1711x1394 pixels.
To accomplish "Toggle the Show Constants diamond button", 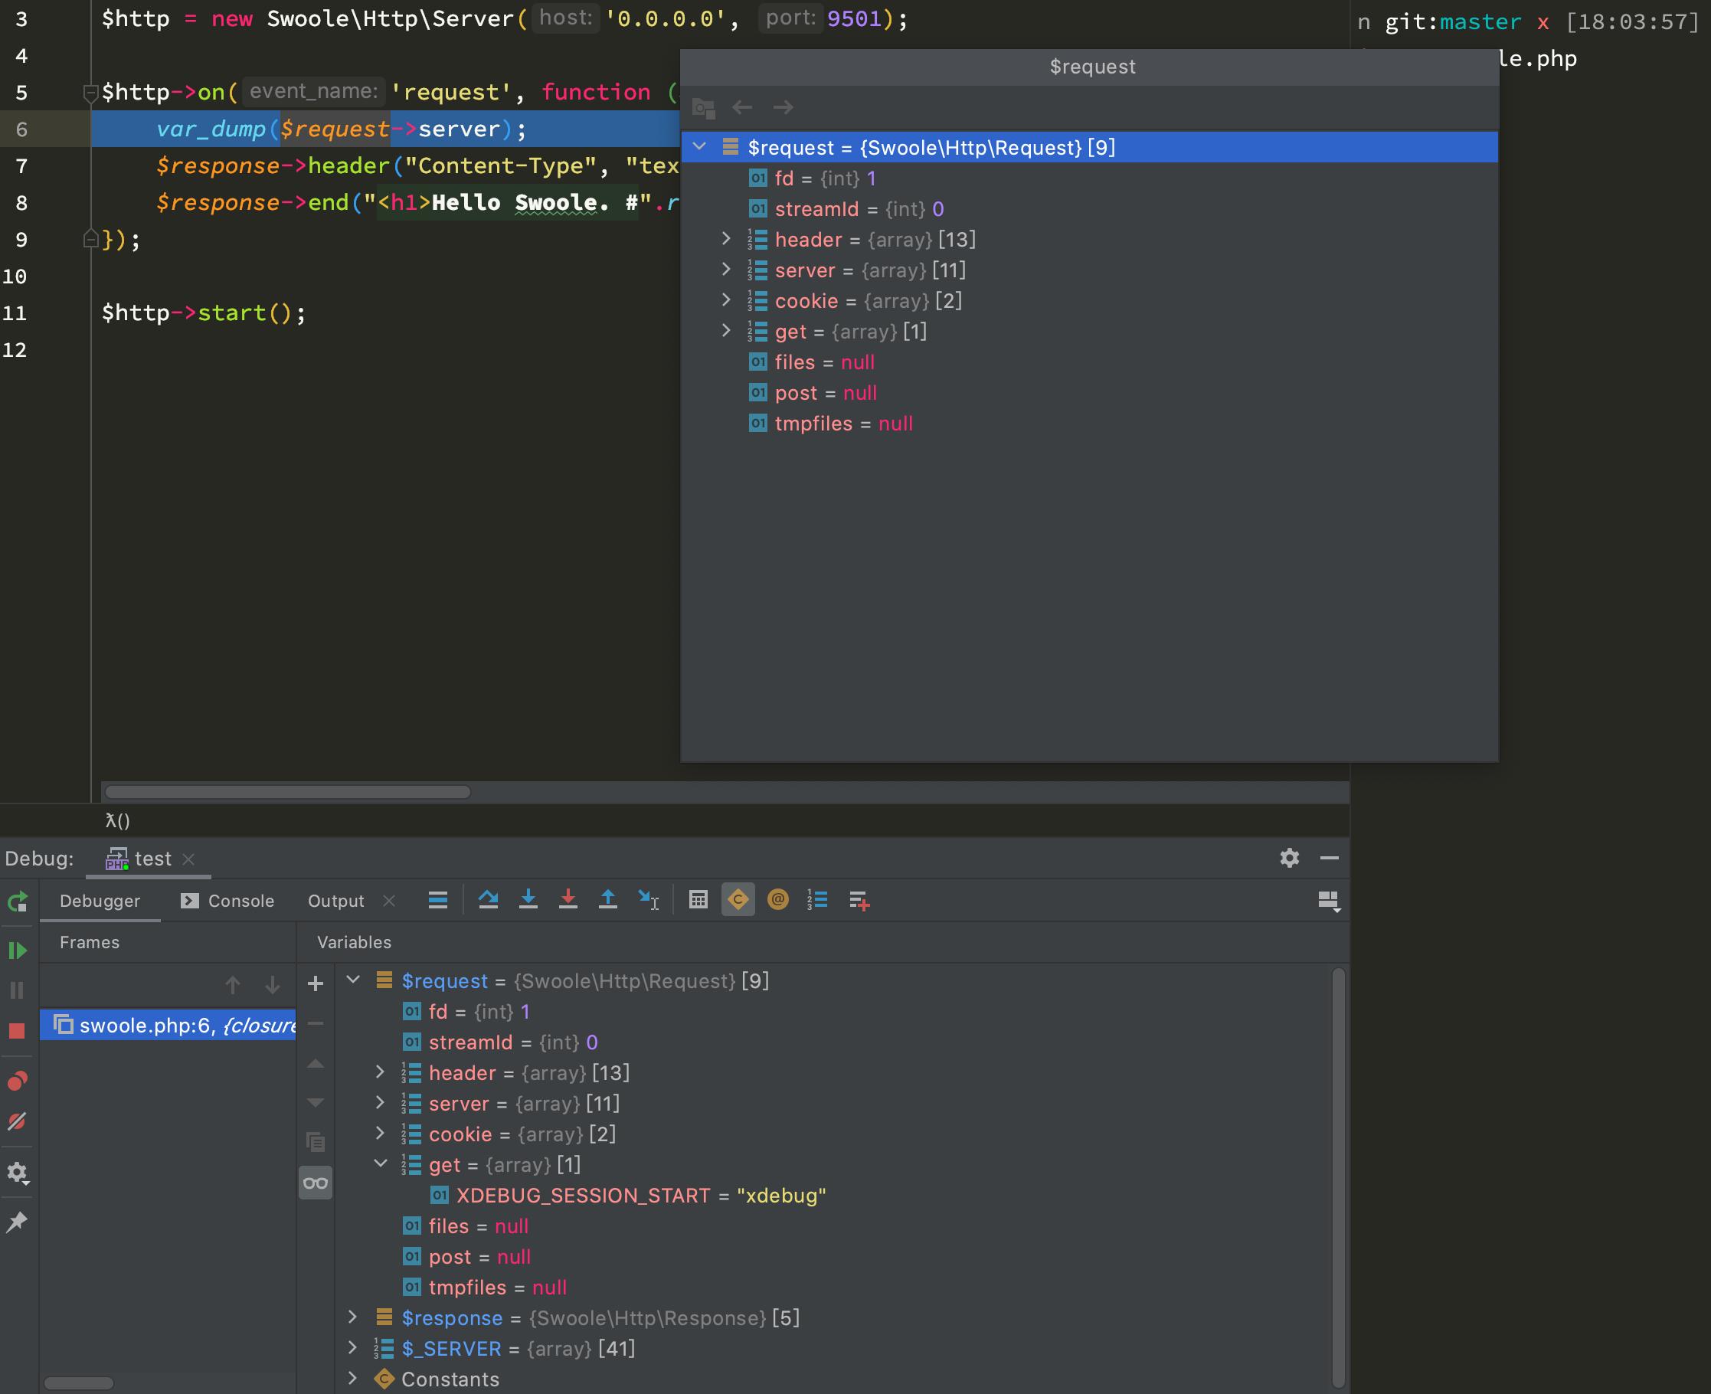I will point(738,900).
